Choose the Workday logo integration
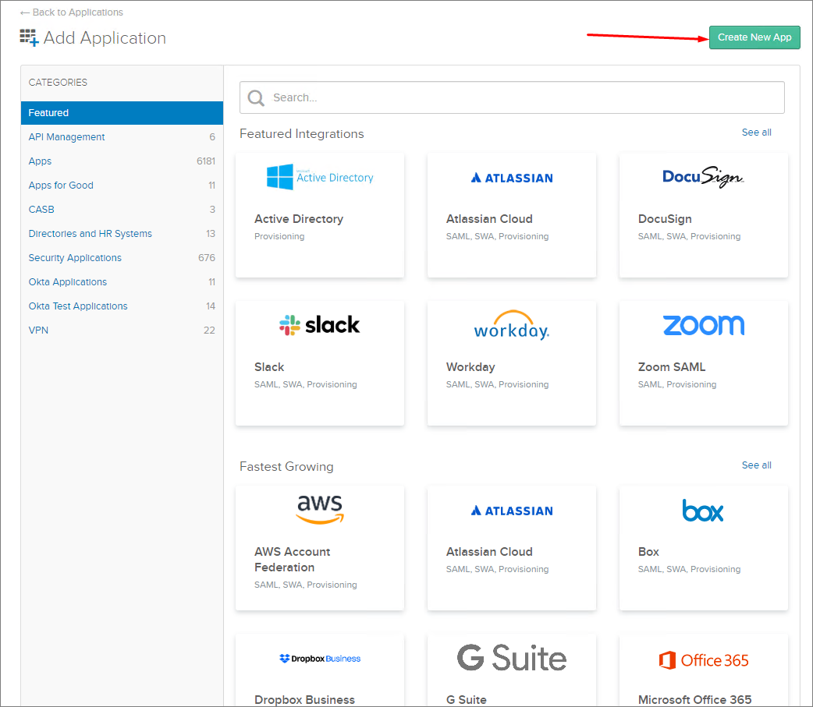Screen dimensions: 813x707 tap(512, 325)
